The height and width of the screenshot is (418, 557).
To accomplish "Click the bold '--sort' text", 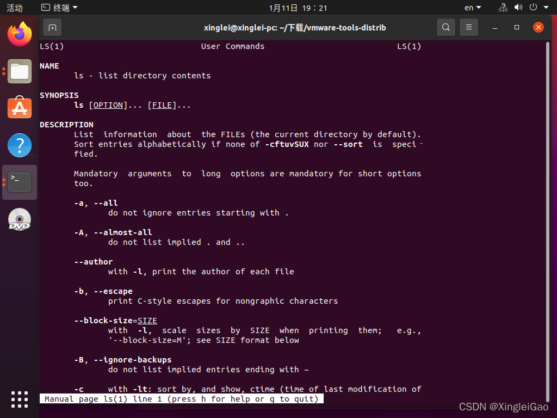I will click(348, 144).
